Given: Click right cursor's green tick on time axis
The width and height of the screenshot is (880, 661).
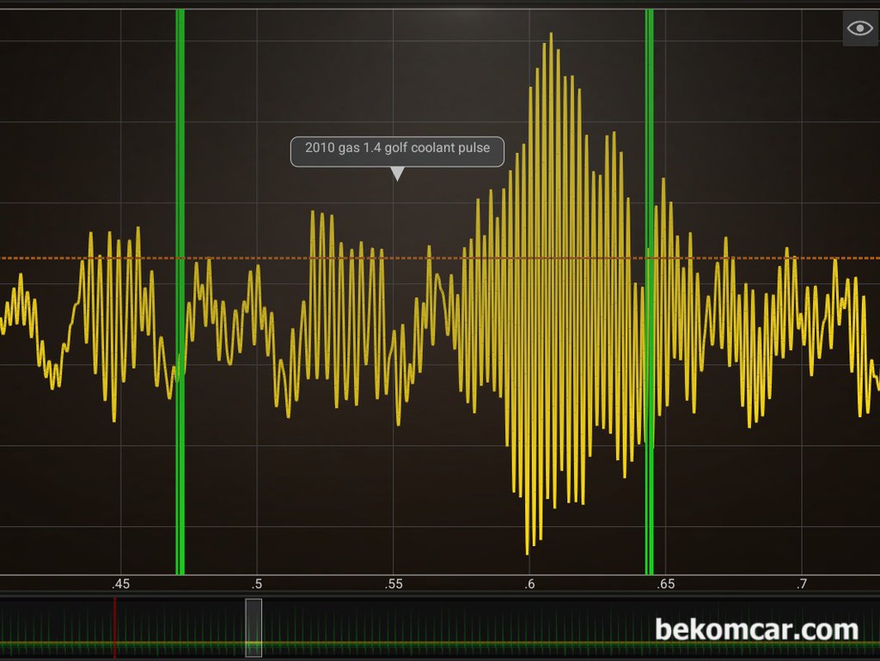Looking at the screenshot, I should (649, 569).
